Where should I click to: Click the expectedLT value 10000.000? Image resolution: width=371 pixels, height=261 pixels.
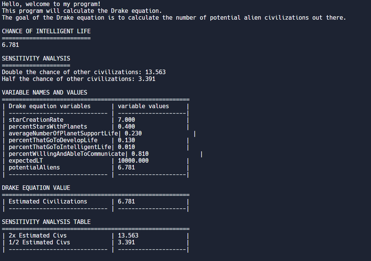[133, 161]
